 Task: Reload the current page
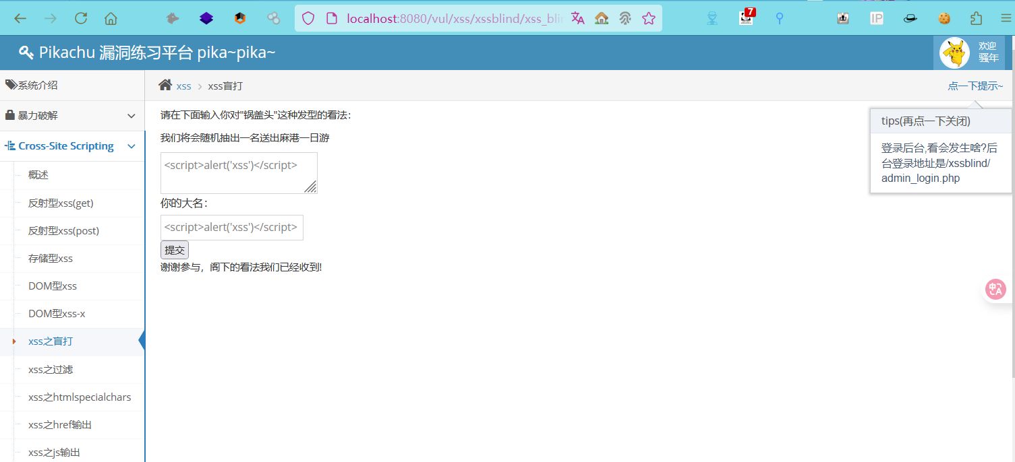(81, 18)
